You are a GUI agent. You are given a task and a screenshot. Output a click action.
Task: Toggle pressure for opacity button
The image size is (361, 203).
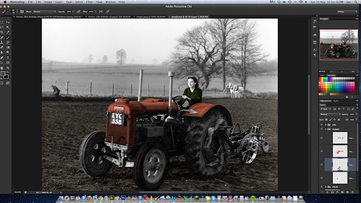tap(79, 11)
